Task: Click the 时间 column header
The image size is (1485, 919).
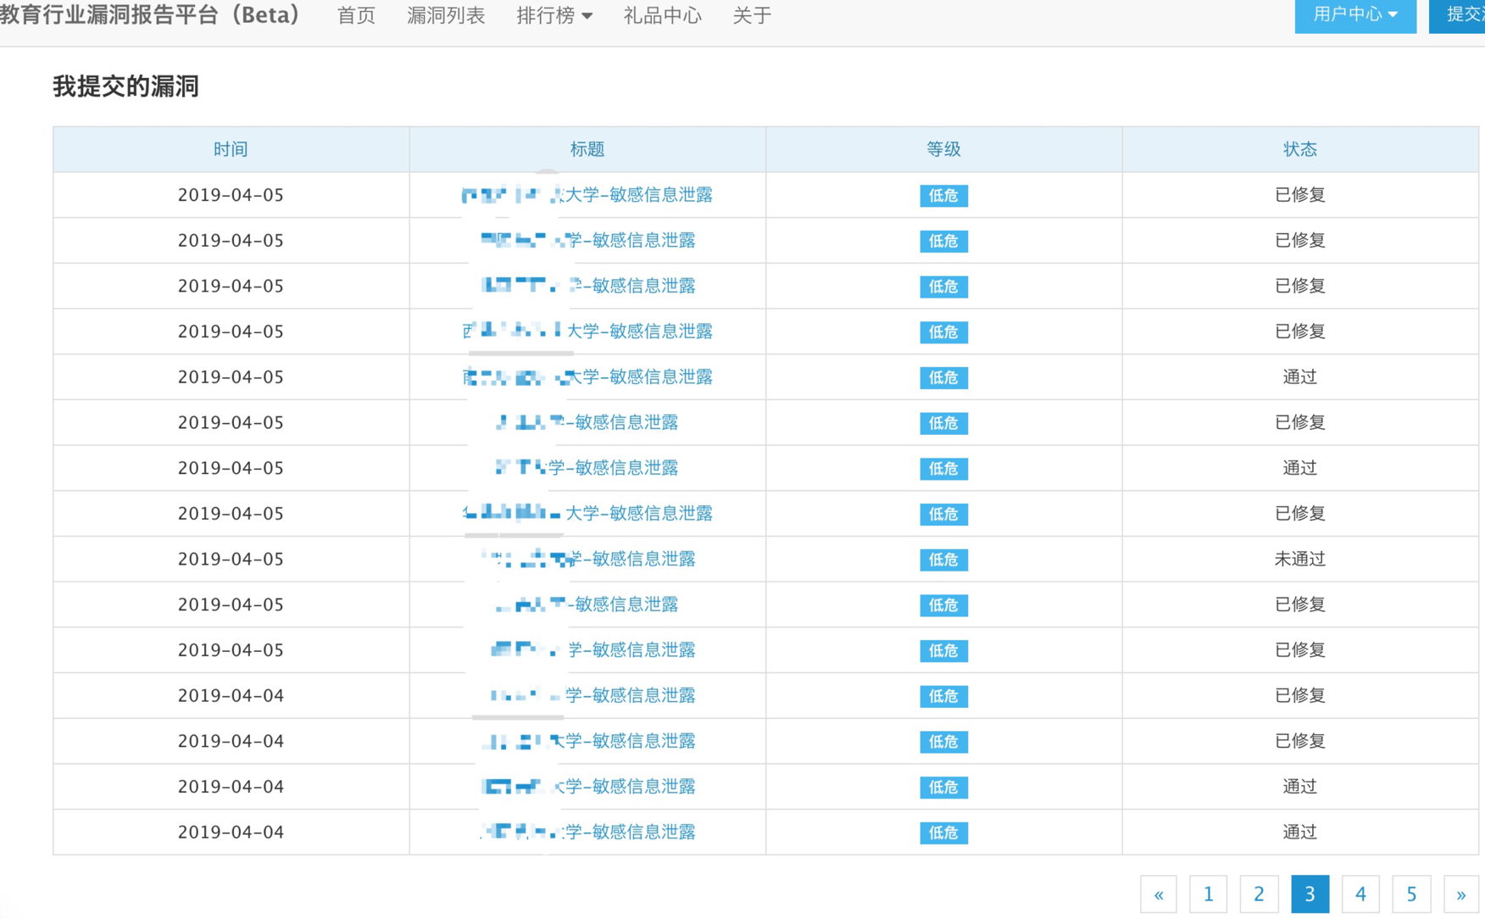Action: click(231, 149)
